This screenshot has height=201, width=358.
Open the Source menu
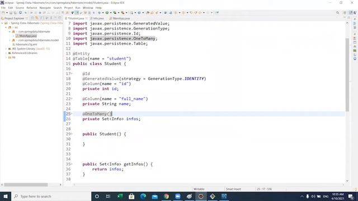(20, 8)
